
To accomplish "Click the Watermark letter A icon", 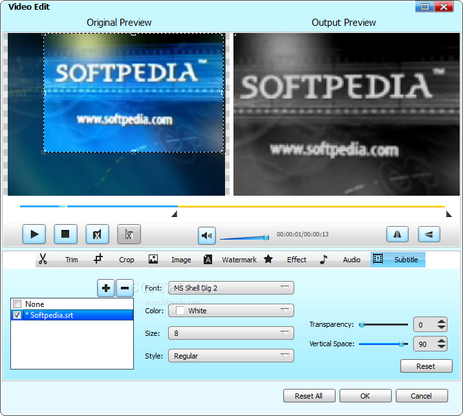I will (208, 259).
